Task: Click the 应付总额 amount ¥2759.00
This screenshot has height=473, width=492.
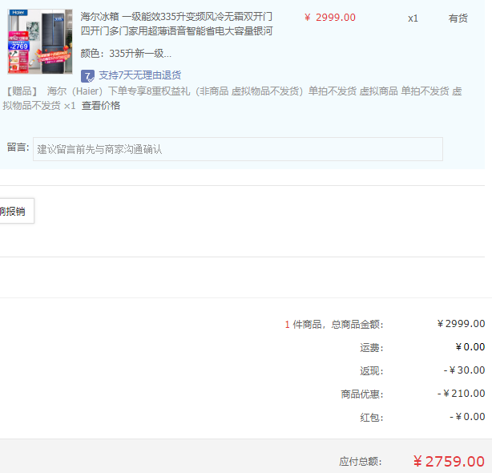Action: tap(449, 462)
